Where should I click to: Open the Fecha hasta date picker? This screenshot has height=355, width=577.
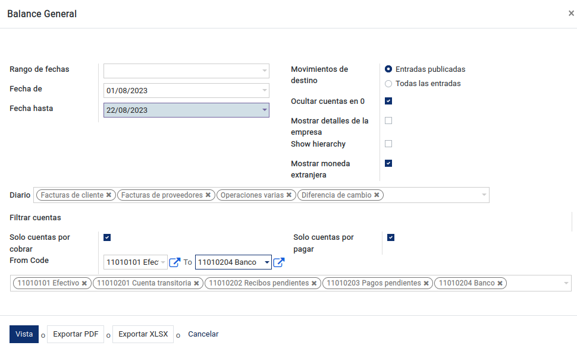(x=186, y=110)
